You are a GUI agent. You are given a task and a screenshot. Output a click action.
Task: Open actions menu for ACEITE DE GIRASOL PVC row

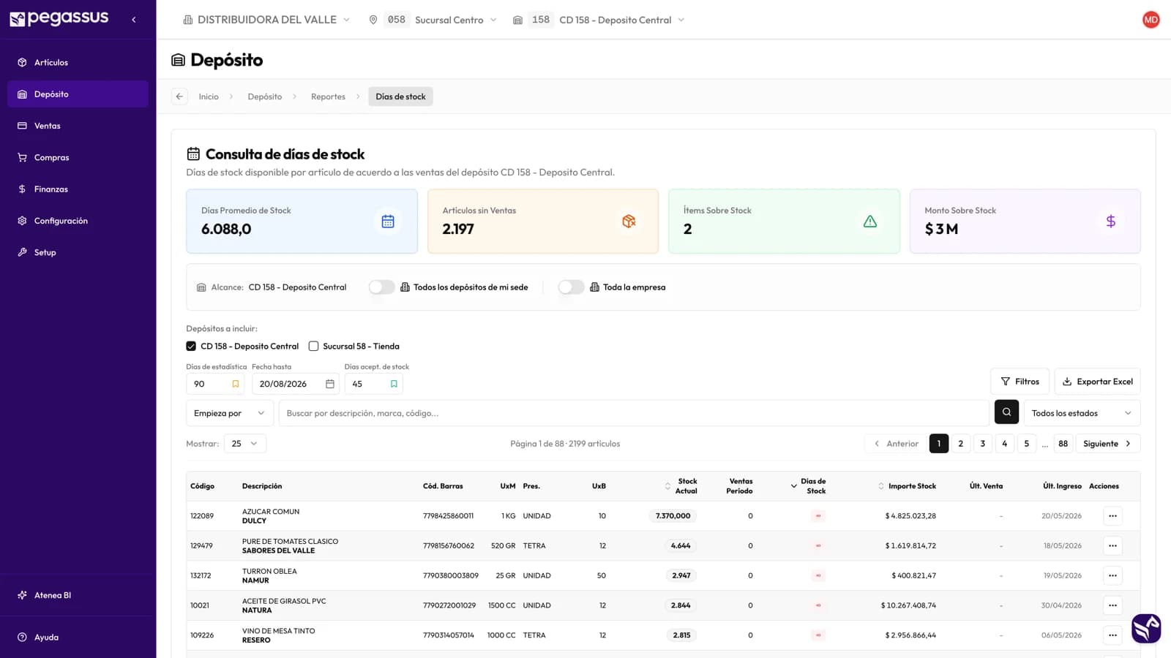point(1112,605)
